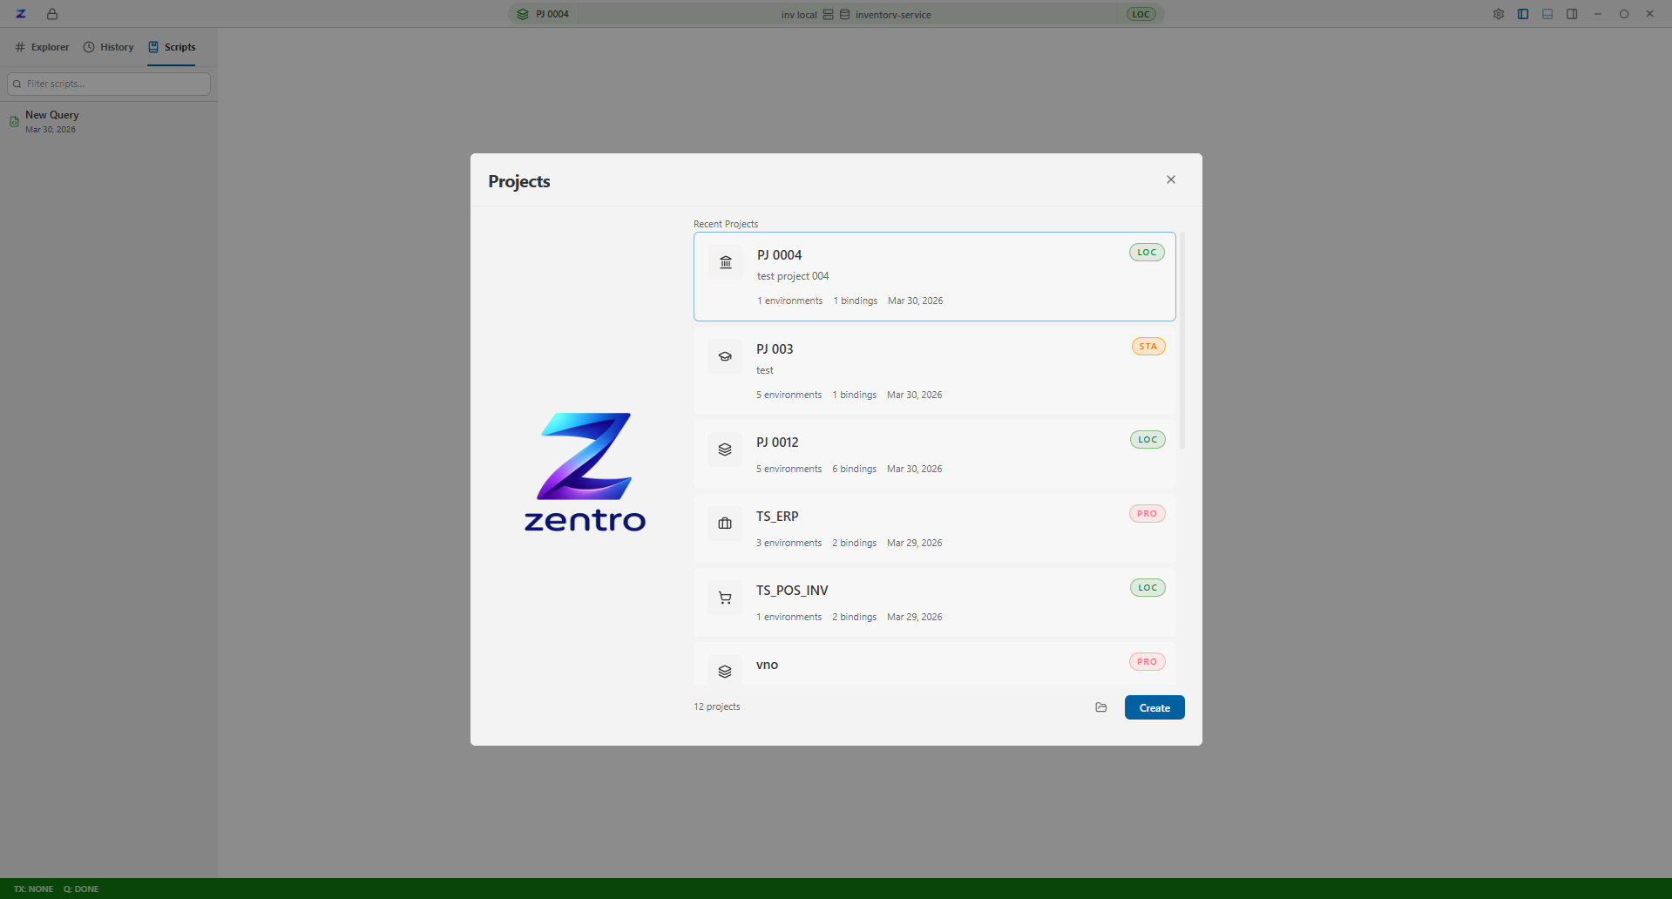Open projects from folder icon near Create button
The width and height of the screenshot is (1672, 899).
[1100, 706]
